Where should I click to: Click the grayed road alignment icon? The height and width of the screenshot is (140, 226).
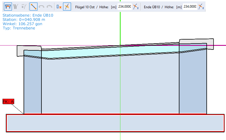pos(16,7)
